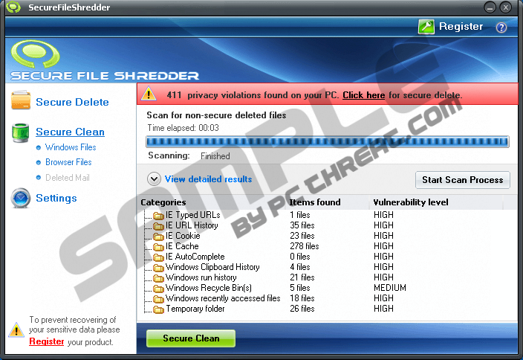Viewport: 523px width, 360px height.
Task: Select the IE Cookie row label
Action: tap(183, 236)
